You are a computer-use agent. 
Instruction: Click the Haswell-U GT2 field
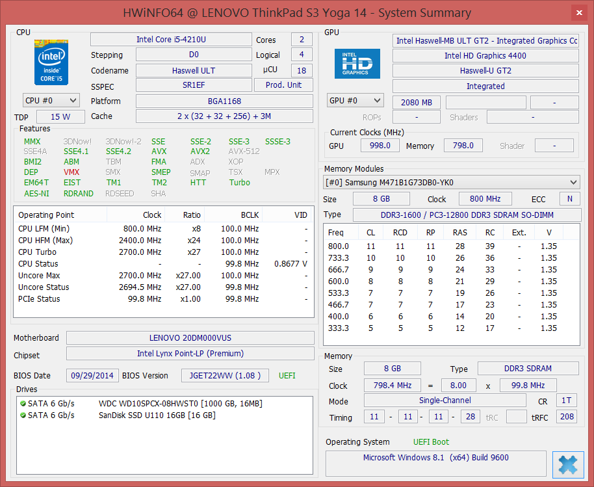coord(485,71)
